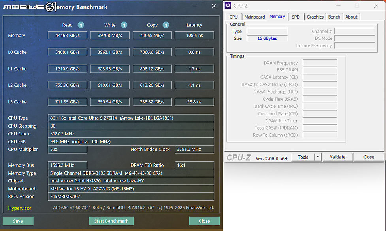386x231 pixels.
Task: Click the CPU Clock value 5187.7 MHz
Action: 131,134
